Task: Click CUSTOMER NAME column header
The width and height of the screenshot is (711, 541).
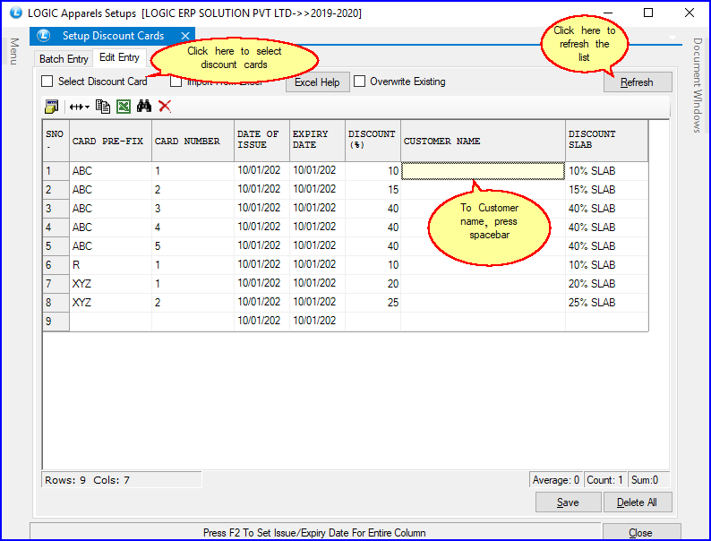Action: [x=483, y=141]
